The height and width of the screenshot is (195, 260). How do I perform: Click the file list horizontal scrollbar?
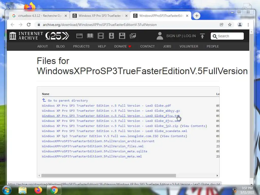click(x=109, y=176)
